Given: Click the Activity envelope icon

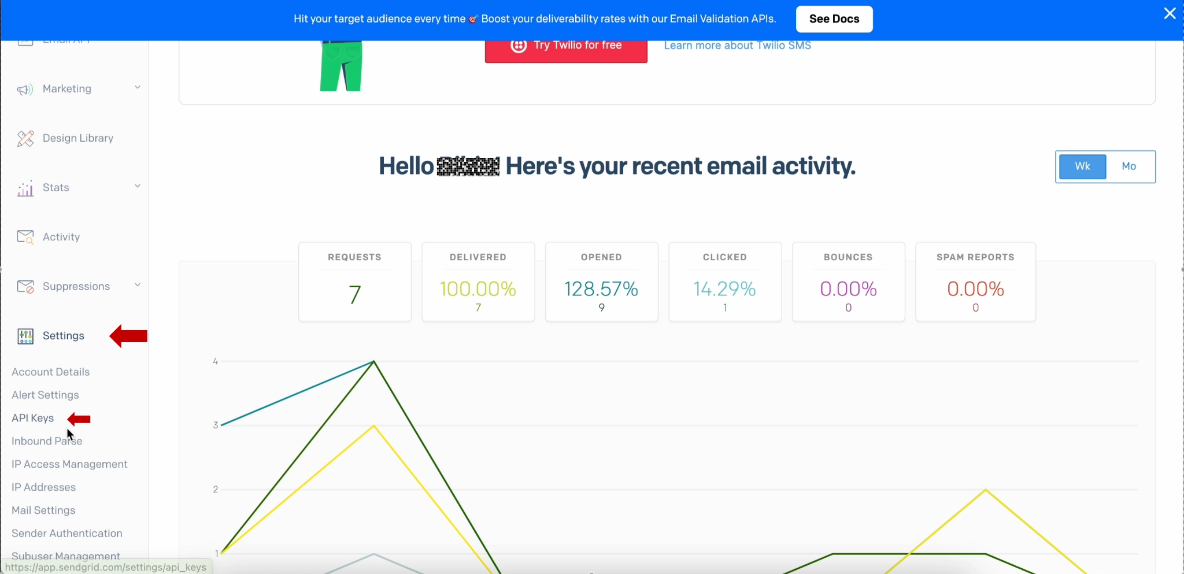Looking at the screenshot, I should (x=25, y=238).
